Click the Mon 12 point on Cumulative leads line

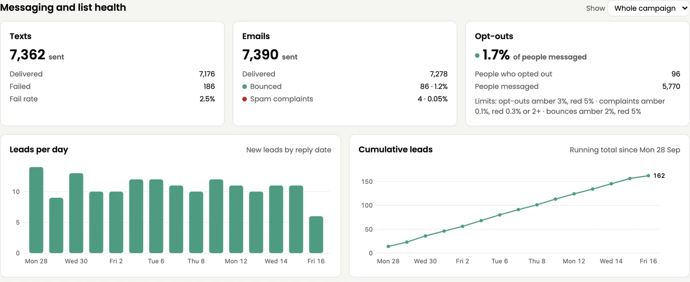pos(574,194)
